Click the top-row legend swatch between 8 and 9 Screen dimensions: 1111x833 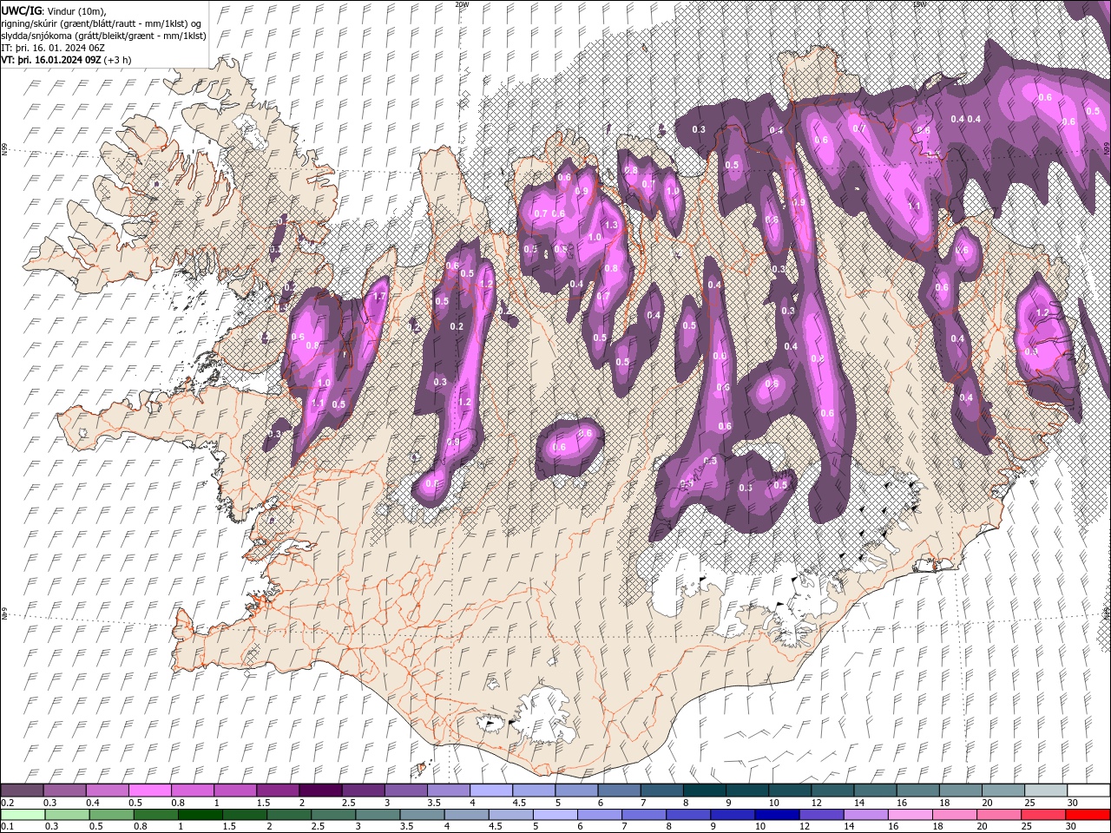click(705, 790)
